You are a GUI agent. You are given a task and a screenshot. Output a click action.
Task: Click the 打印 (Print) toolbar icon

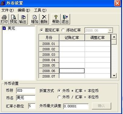4,19
